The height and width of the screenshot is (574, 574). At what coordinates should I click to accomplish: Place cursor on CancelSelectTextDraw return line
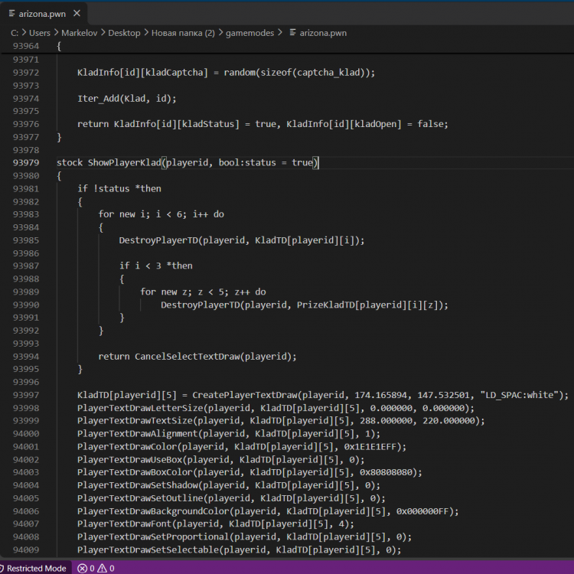[197, 357]
